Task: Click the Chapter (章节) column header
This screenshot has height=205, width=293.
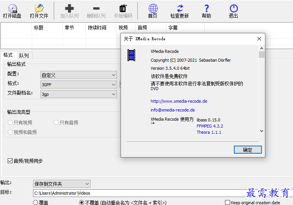Action: point(74,28)
